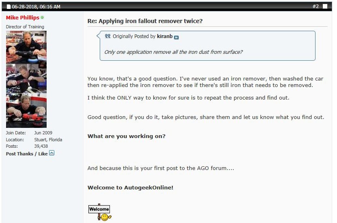Open the view-post arrow icon beside kiranb
Screen dimensions: 337x223
point(176,38)
